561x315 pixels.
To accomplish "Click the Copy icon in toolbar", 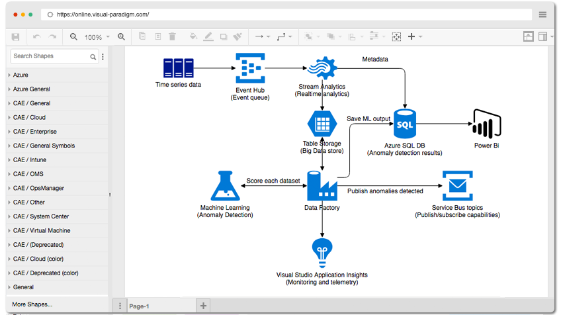I will tap(142, 36).
